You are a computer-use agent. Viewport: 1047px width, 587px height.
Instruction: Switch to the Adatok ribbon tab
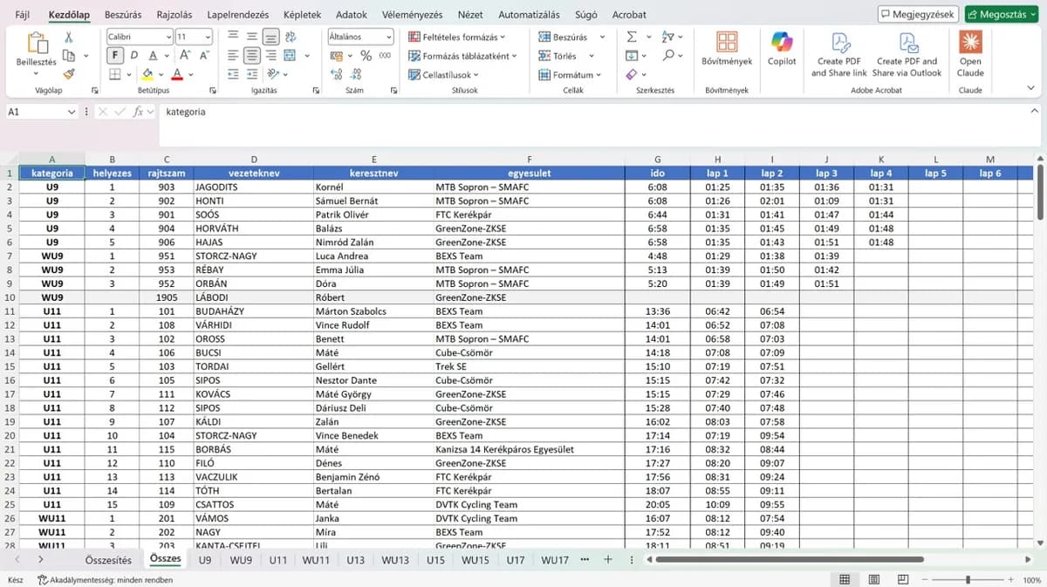pos(352,15)
